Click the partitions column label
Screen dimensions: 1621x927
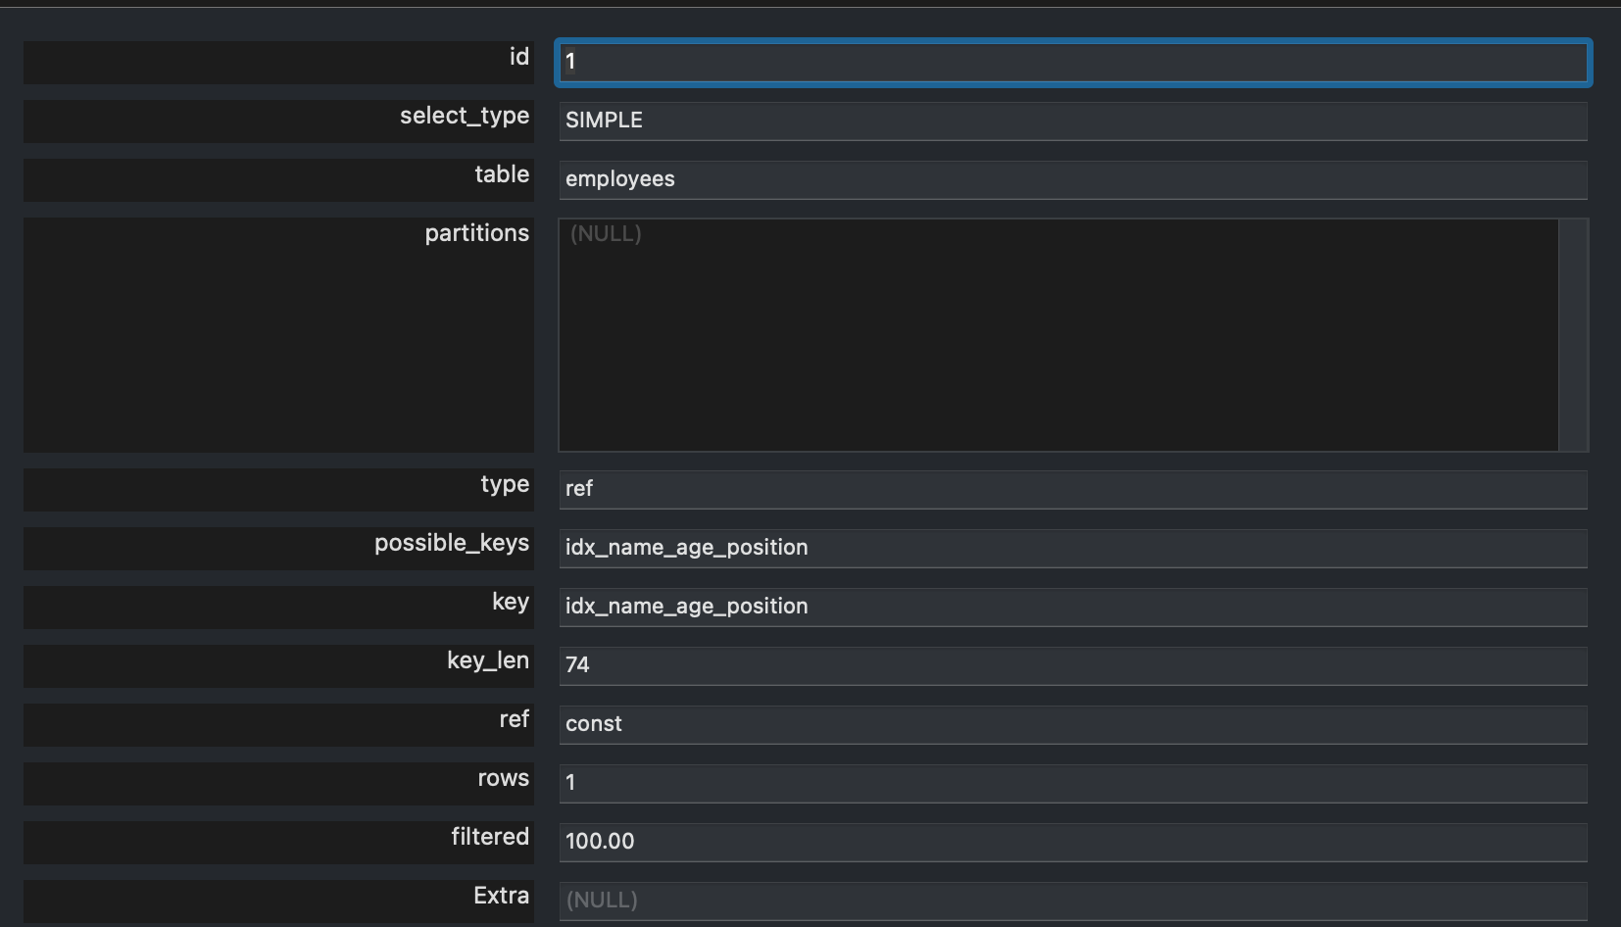click(x=476, y=233)
